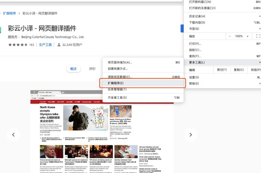Viewport: 261px width, 173px height.
Task: Select 将页面存储为(A)... in submenu
Action: tap(143, 62)
